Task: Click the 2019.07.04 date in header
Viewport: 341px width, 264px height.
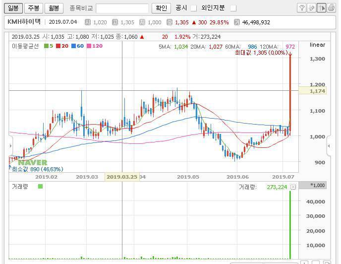Action: [x=63, y=22]
